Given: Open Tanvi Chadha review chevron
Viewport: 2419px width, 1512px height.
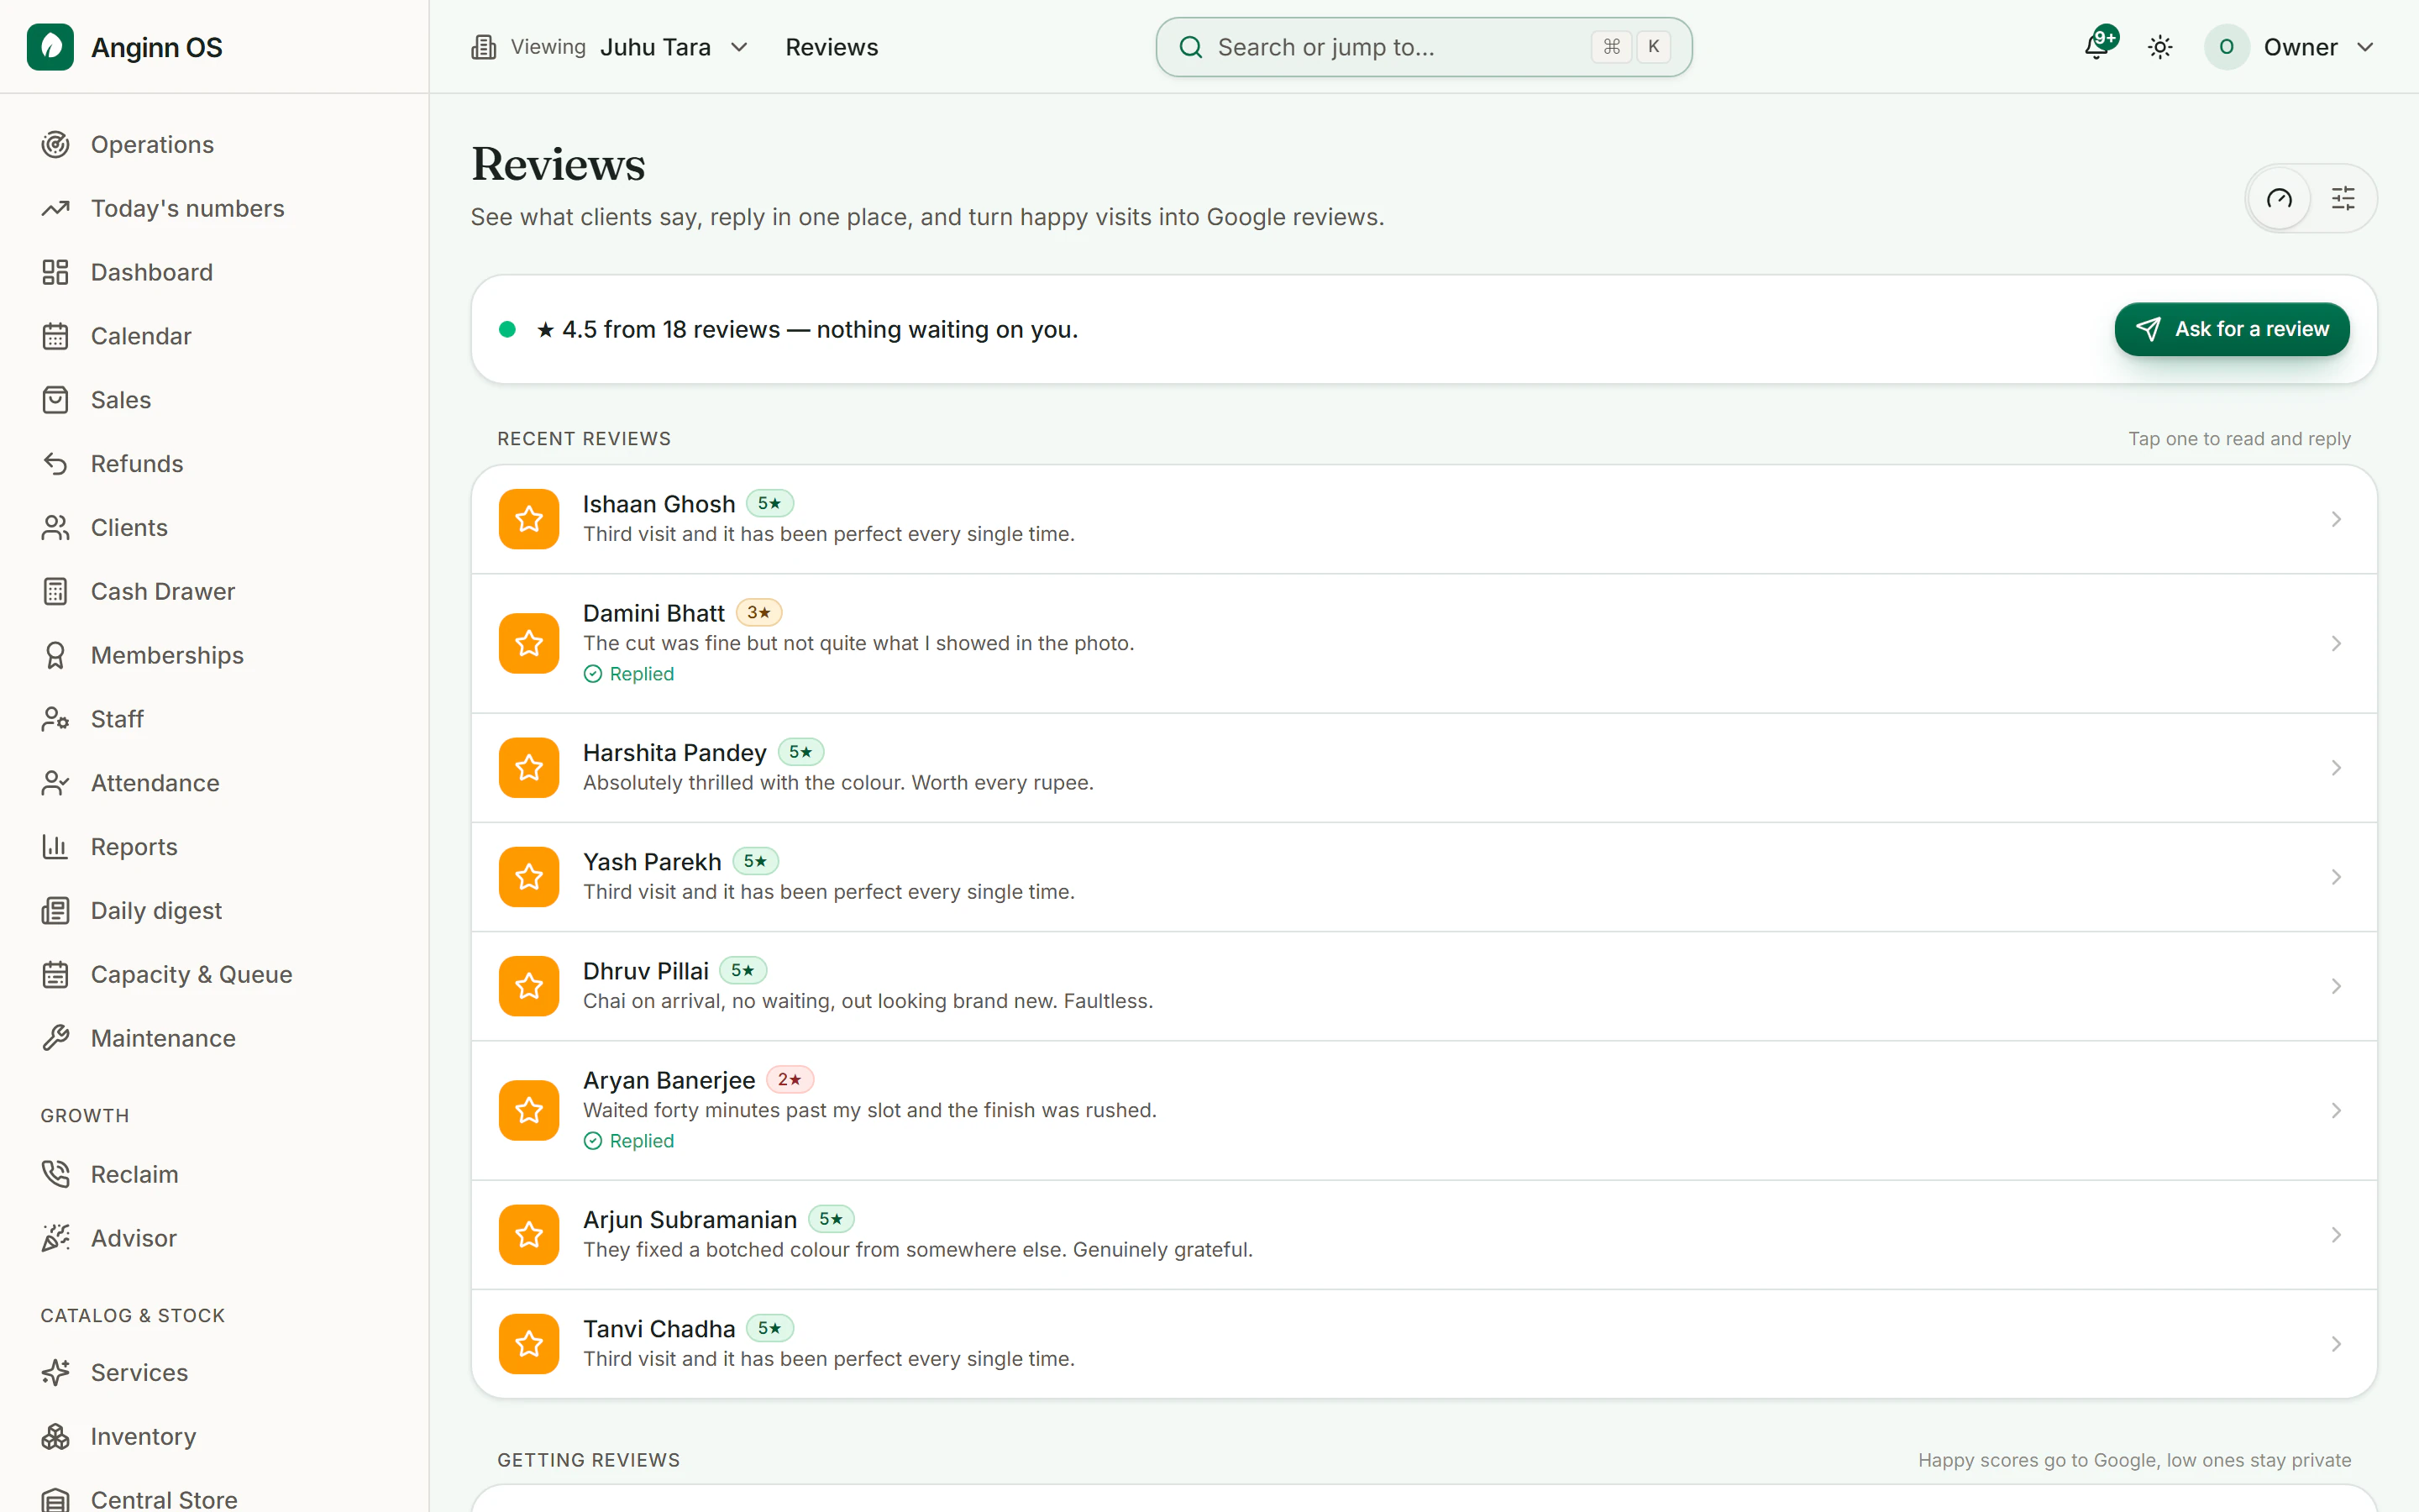Looking at the screenshot, I should coord(2336,1344).
